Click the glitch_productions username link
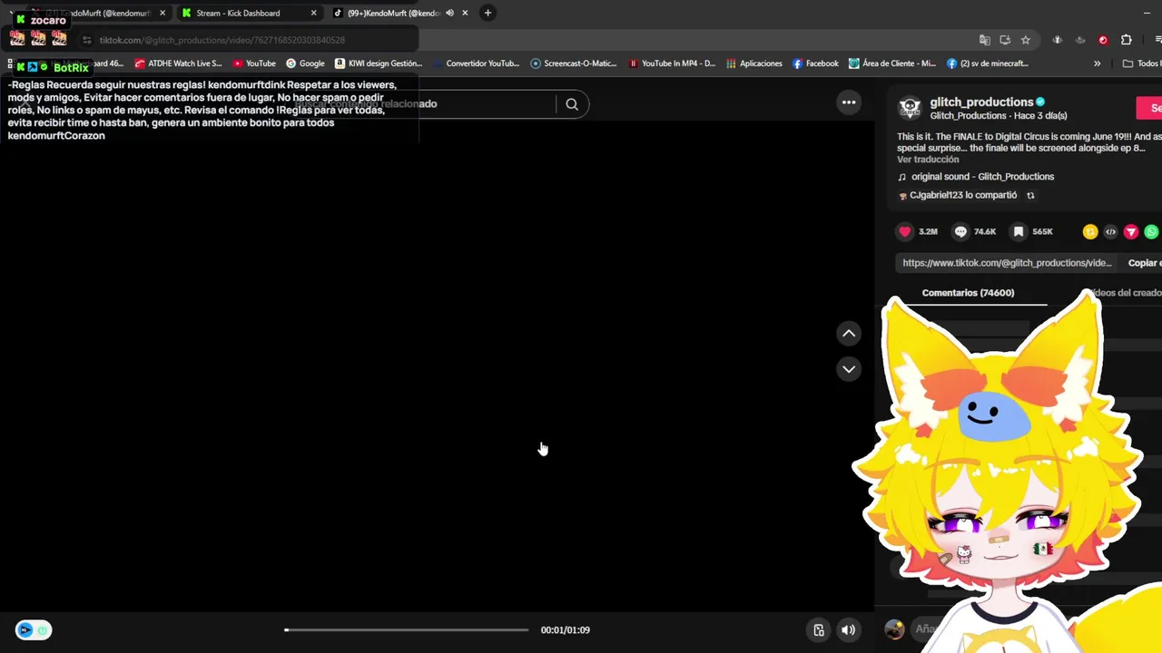This screenshot has width=1162, height=653. pyautogui.click(x=981, y=102)
